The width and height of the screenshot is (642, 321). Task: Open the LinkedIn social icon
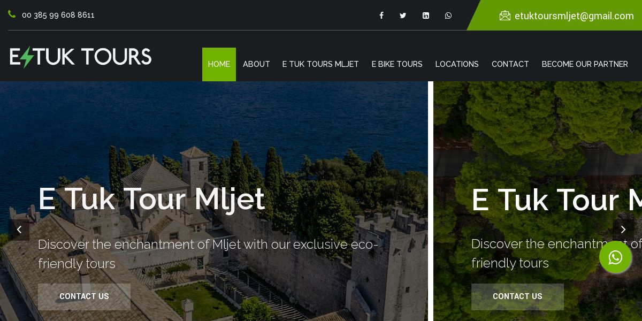click(426, 16)
